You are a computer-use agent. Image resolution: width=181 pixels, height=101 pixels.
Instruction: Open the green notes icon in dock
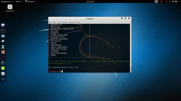tap(3, 68)
